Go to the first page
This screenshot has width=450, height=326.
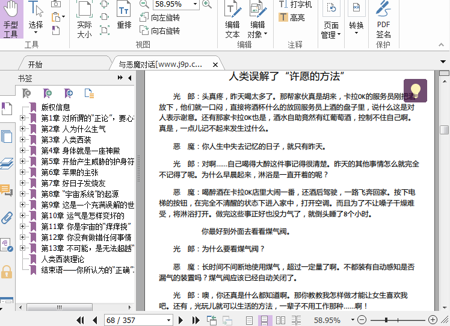(81, 320)
